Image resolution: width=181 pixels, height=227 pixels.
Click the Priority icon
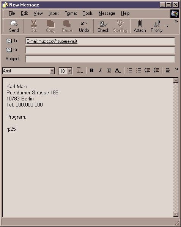coord(157,23)
